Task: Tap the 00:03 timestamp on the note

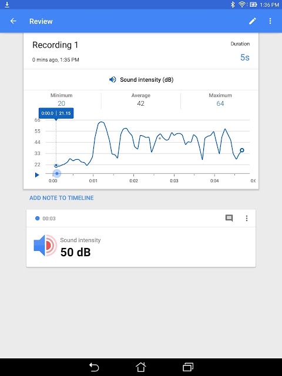Action: 49,219
